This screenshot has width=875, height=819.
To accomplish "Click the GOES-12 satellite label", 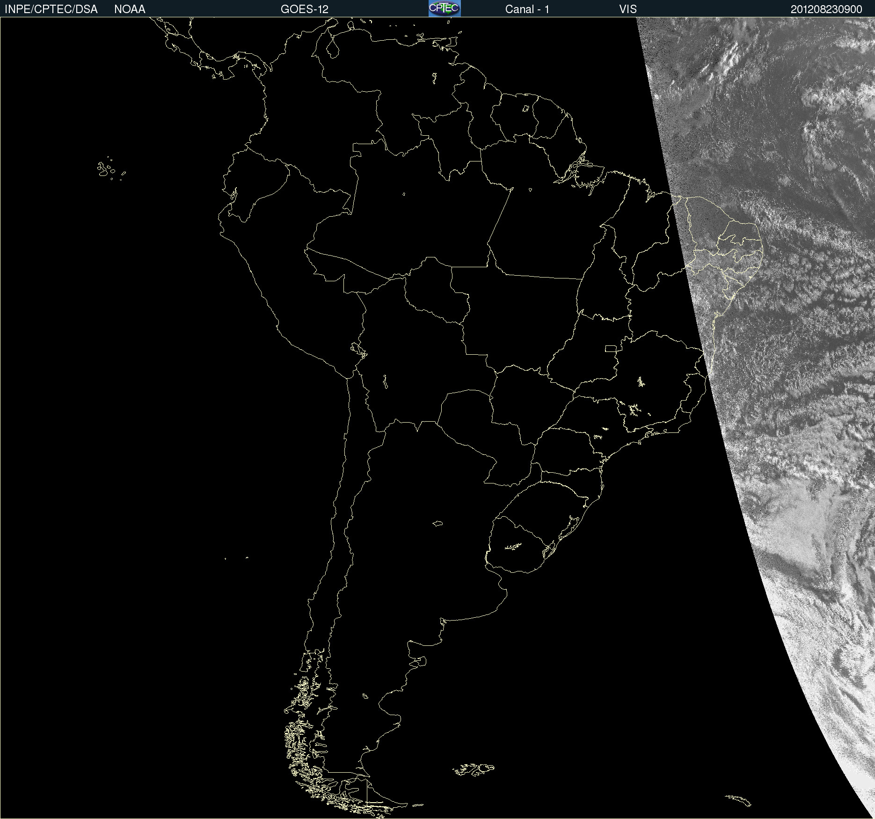I will tap(305, 9).
